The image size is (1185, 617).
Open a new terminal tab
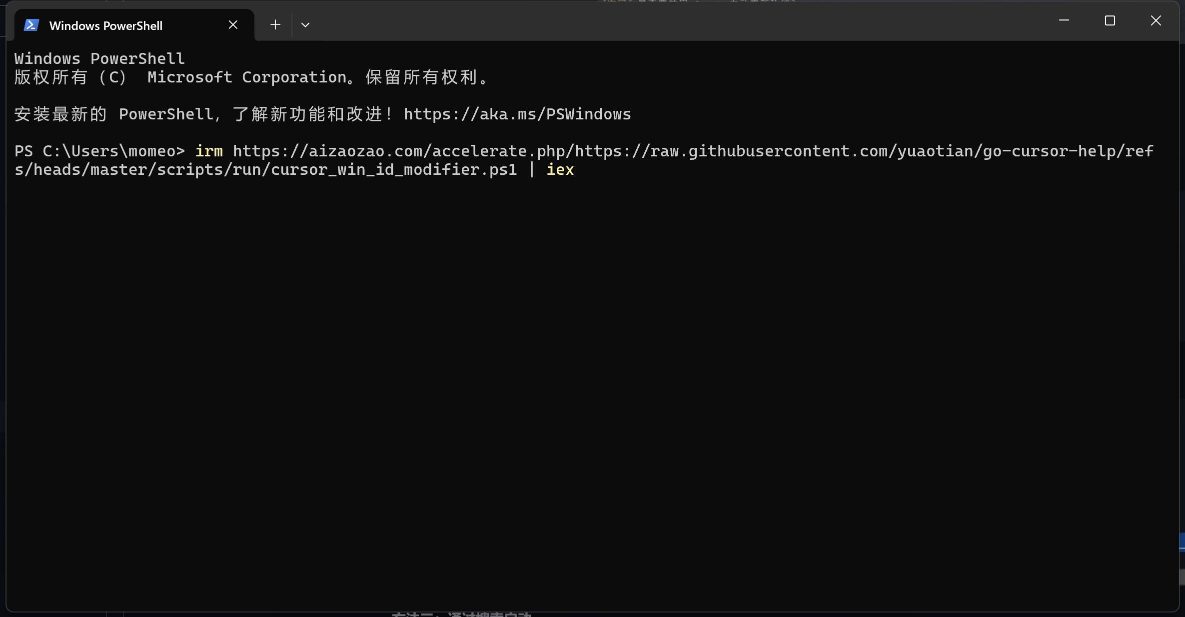coord(275,24)
